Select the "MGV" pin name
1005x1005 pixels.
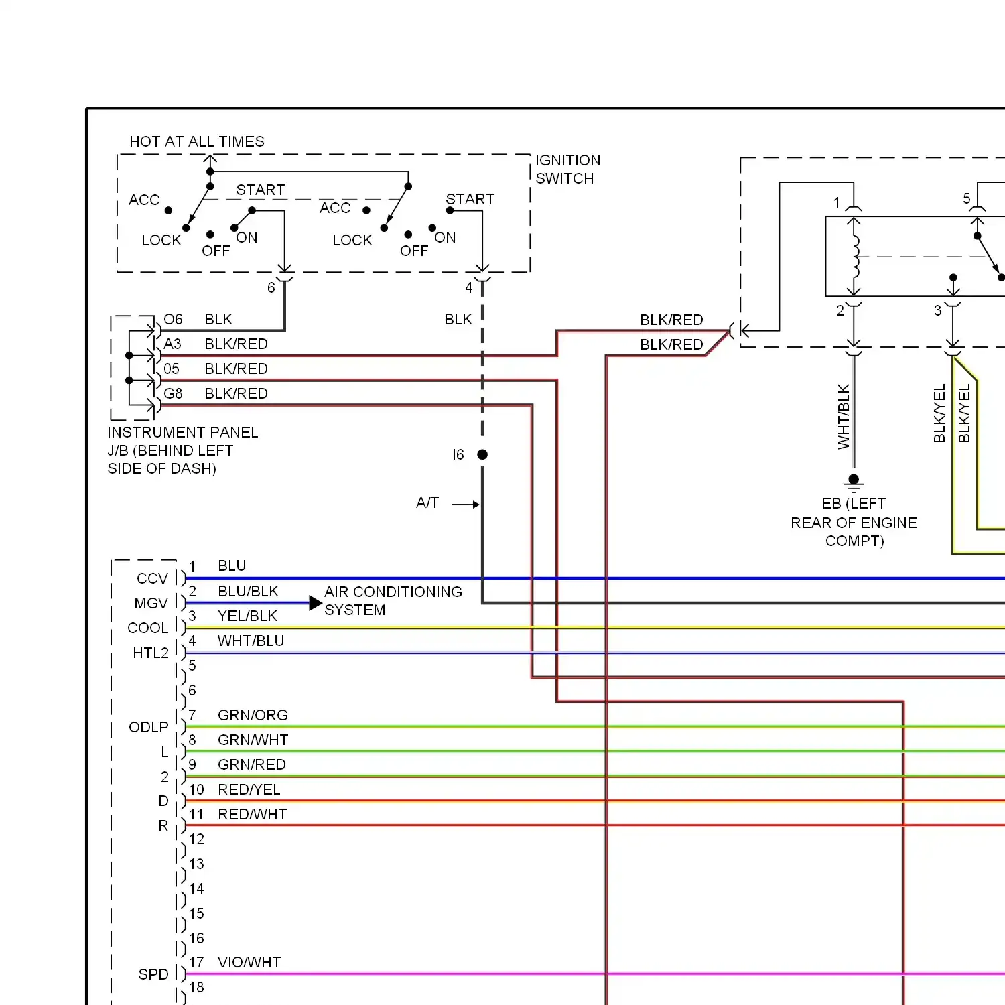click(151, 603)
